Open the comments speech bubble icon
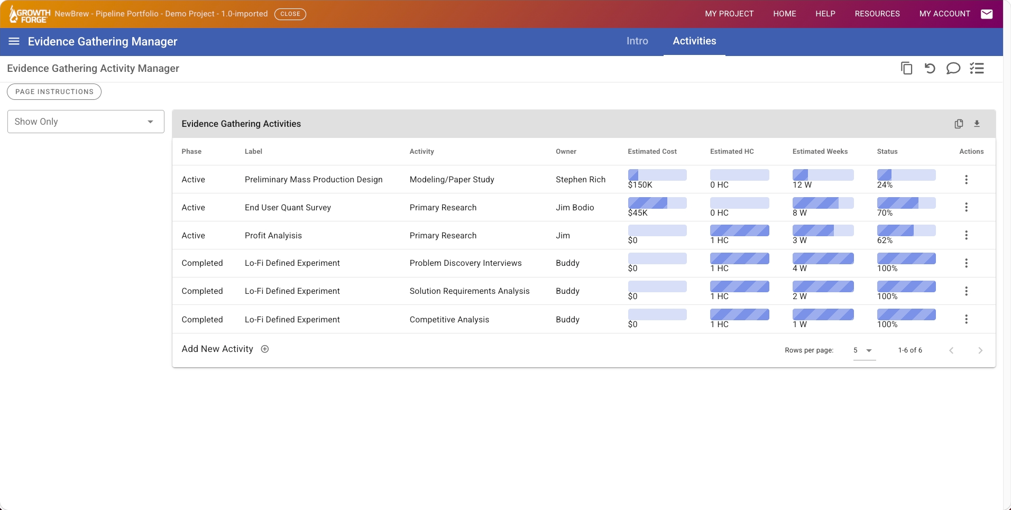The image size is (1011, 510). pyautogui.click(x=953, y=68)
